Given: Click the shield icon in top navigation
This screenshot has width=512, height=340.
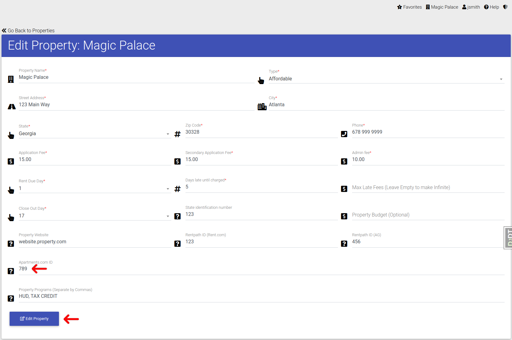Looking at the screenshot, I should [505, 7].
